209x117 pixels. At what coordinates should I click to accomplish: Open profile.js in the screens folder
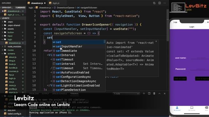tap(13, 89)
